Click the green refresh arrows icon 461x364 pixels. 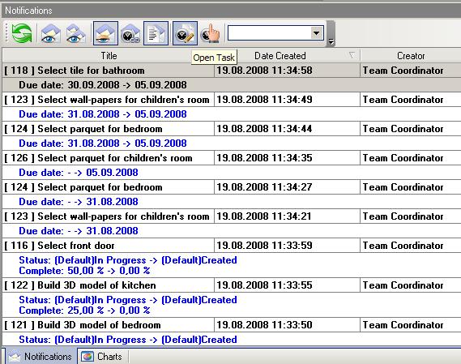(21, 33)
